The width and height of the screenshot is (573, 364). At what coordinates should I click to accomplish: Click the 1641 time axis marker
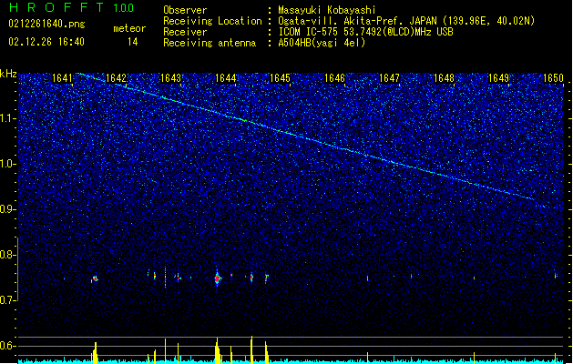[63, 78]
